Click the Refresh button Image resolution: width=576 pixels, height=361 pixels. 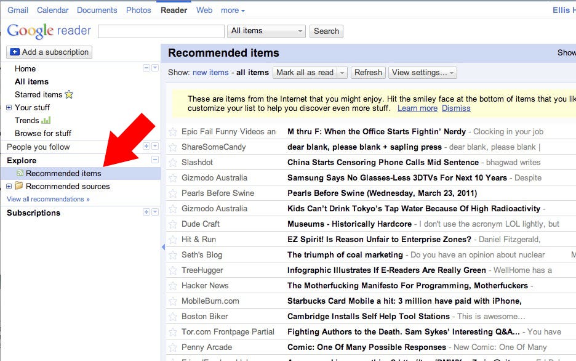(368, 73)
